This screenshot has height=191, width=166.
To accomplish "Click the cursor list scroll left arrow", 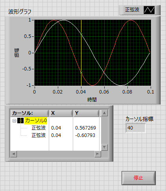I will click(x=14, y=154).
